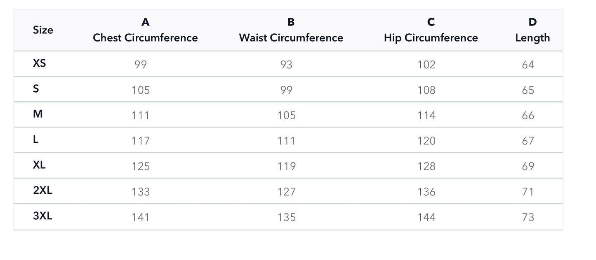The width and height of the screenshot is (596, 260).
Task: Select length value 67 for size L
Action: click(528, 141)
